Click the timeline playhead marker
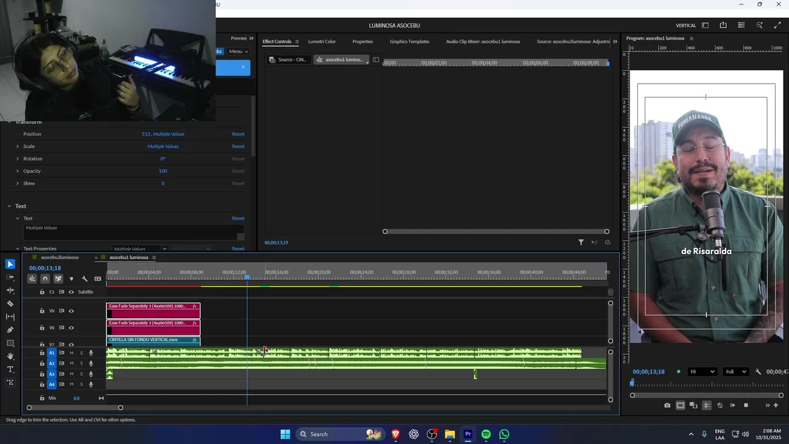Viewport: 789px width, 444px height. click(247, 277)
